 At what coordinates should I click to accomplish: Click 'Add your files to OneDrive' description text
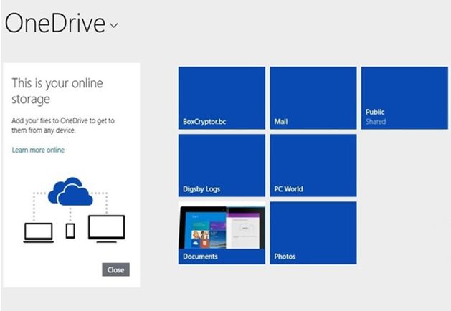click(63, 125)
